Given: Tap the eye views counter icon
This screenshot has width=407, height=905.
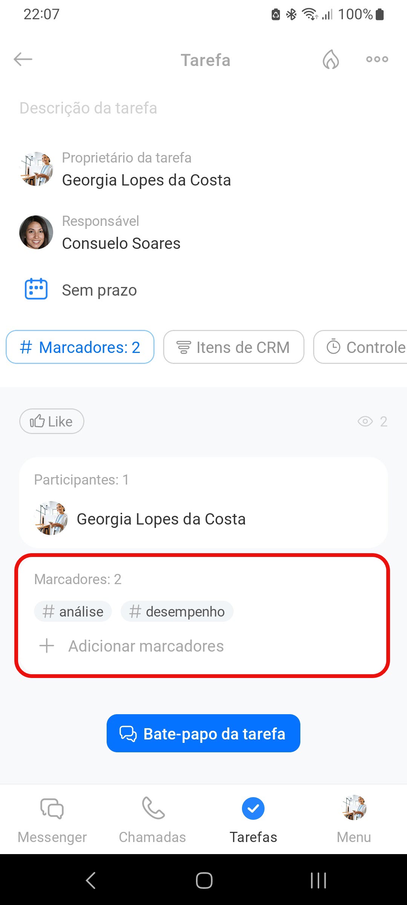Looking at the screenshot, I should click(365, 421).
